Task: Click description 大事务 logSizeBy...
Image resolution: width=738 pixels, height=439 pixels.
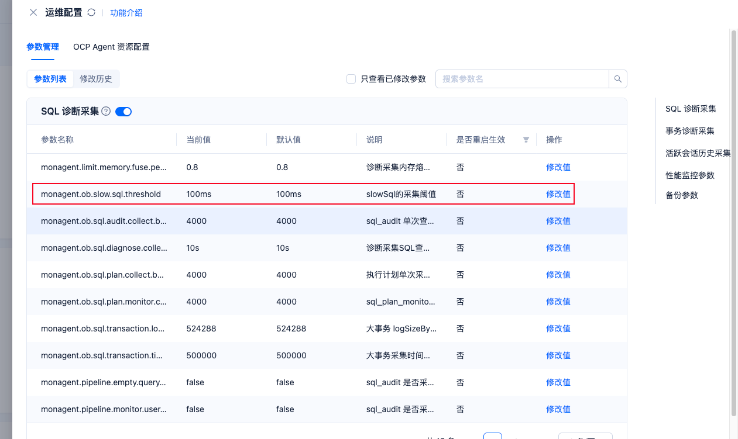Action: coord(401,329)
